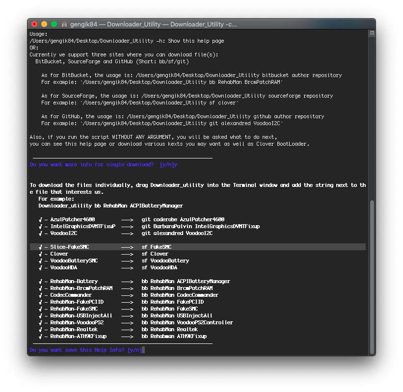The width and height of the screenshot is (403, 392).
Task: Click the 'WITHOUT ANY ARGUMENT' line
Action: (154, 137)
